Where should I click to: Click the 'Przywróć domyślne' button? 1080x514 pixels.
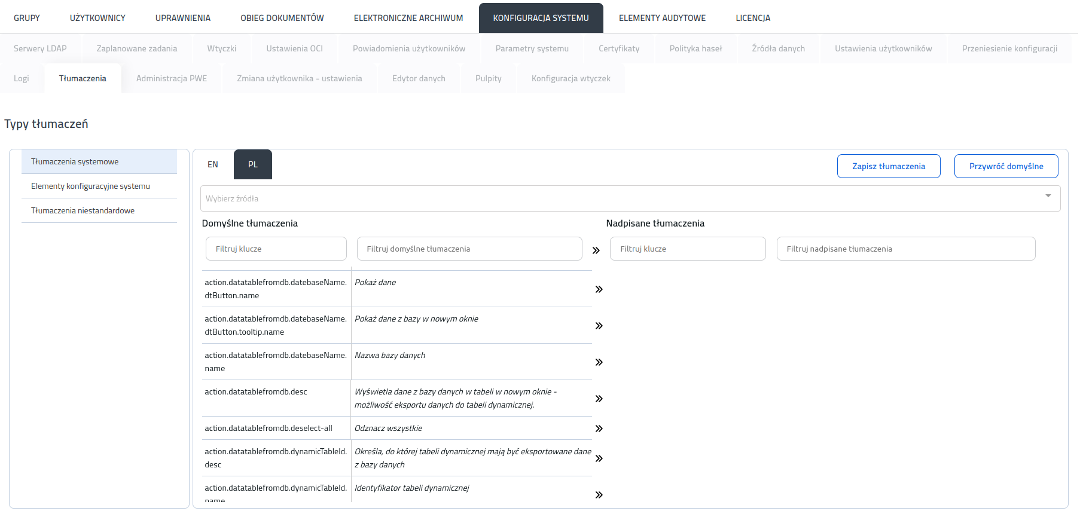click(x=1006, y=166)
